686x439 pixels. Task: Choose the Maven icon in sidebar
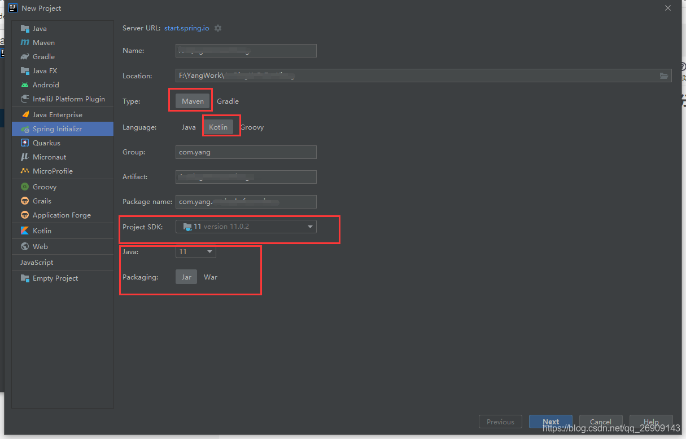(25, 42)
